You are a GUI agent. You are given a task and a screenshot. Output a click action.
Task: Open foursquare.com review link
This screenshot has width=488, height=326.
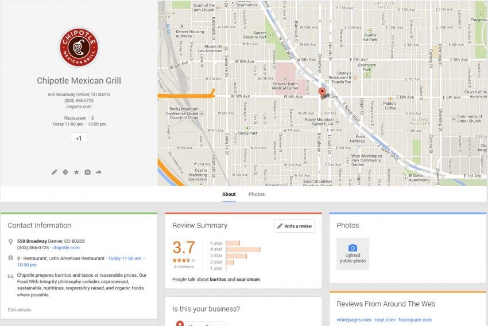click(415, 320)
